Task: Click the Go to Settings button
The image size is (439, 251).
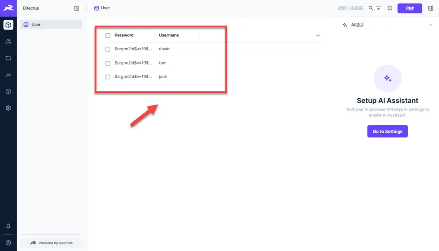Action: coord(387,131)
